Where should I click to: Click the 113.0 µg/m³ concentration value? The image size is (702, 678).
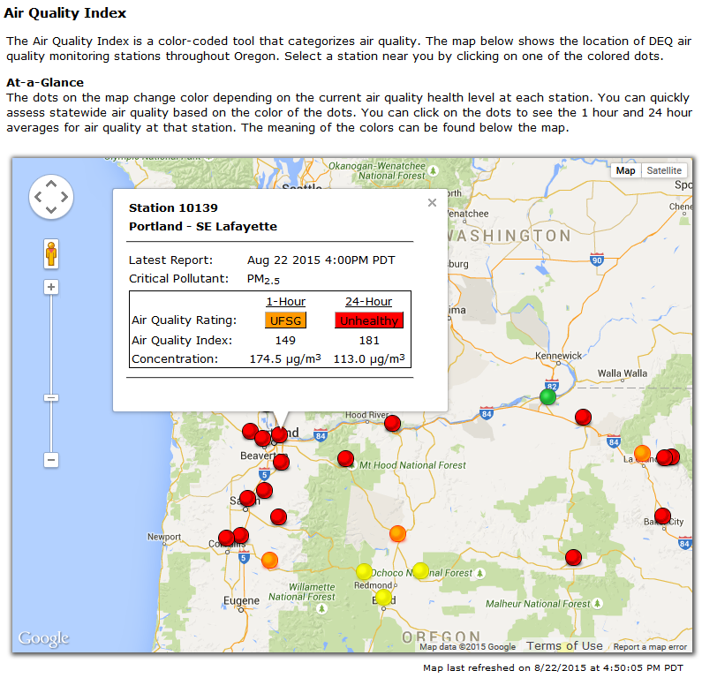coord(369,358)
